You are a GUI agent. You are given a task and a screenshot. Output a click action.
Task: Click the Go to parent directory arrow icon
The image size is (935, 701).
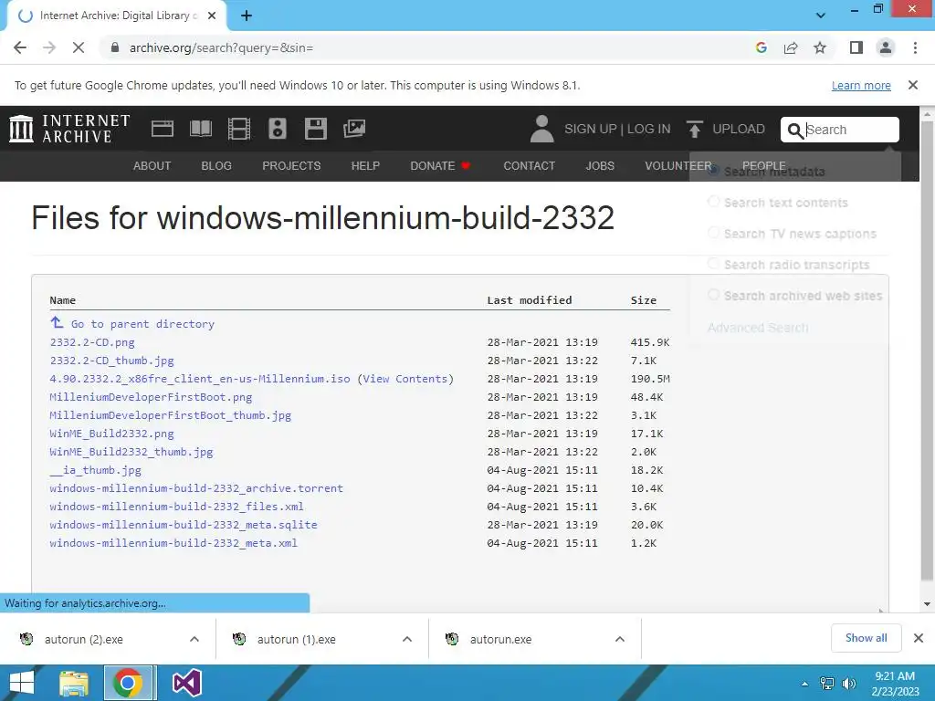[57, 322]
